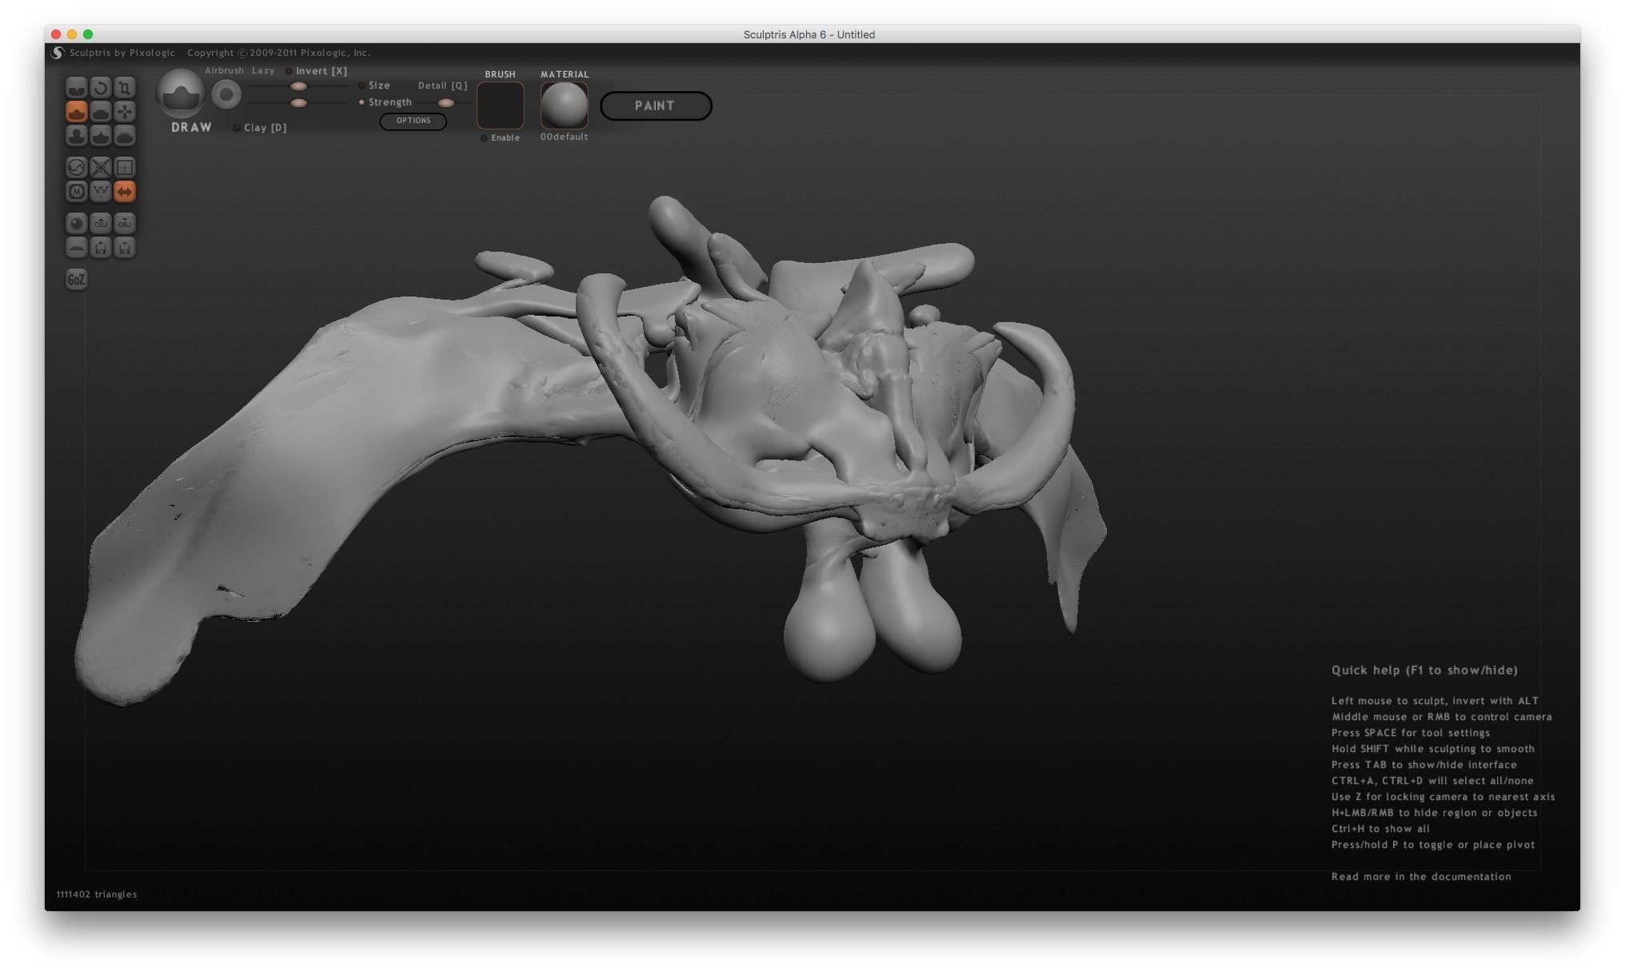
Task: Toggle wireframe display icon
Action: 100,191
